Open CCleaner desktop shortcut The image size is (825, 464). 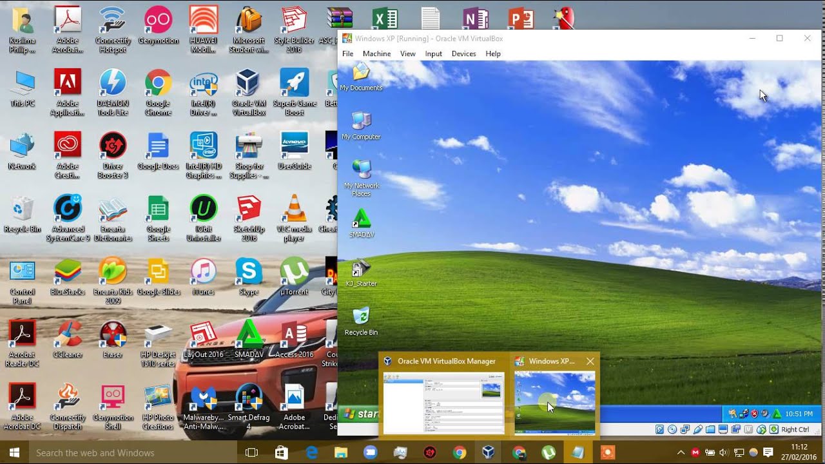[68, 339]
